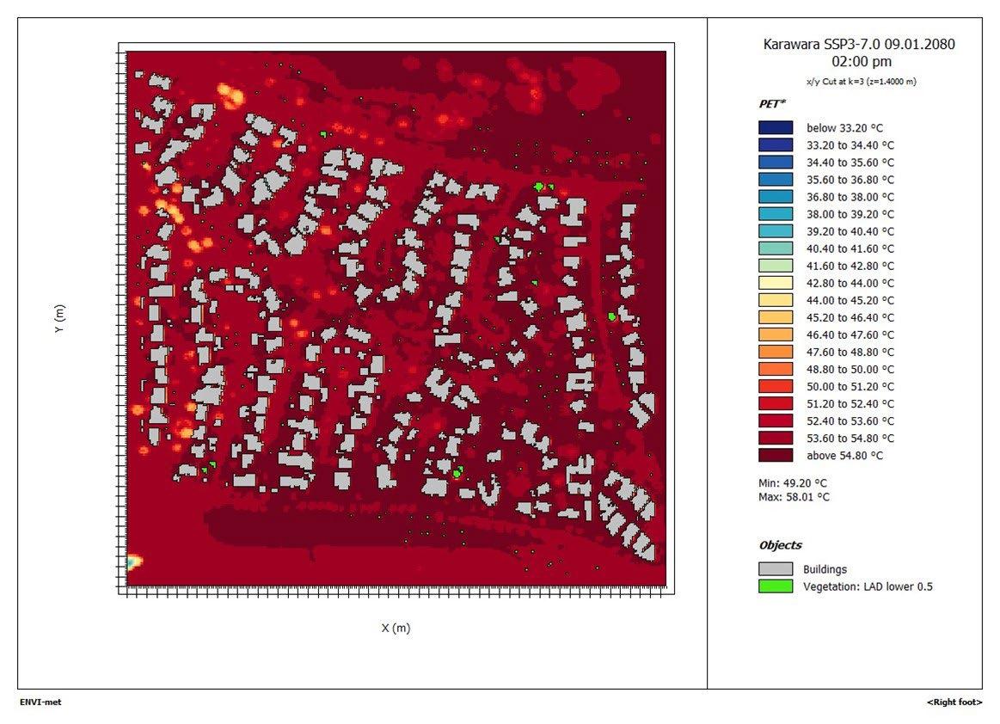Click the '48.80 to 50.00 °C' legend swatch

tap(776, 369)
